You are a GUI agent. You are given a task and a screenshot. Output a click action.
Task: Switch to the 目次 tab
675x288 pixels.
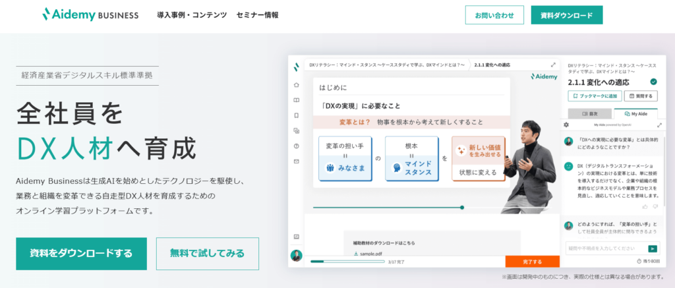590,113
